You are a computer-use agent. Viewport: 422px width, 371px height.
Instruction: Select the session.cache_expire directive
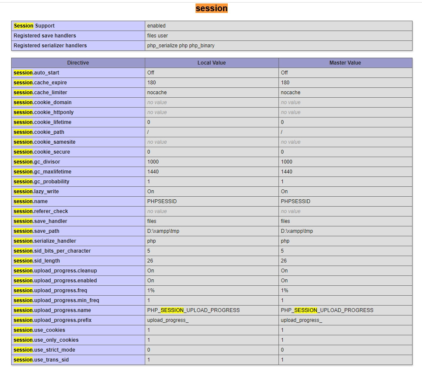tap(40, 83)
